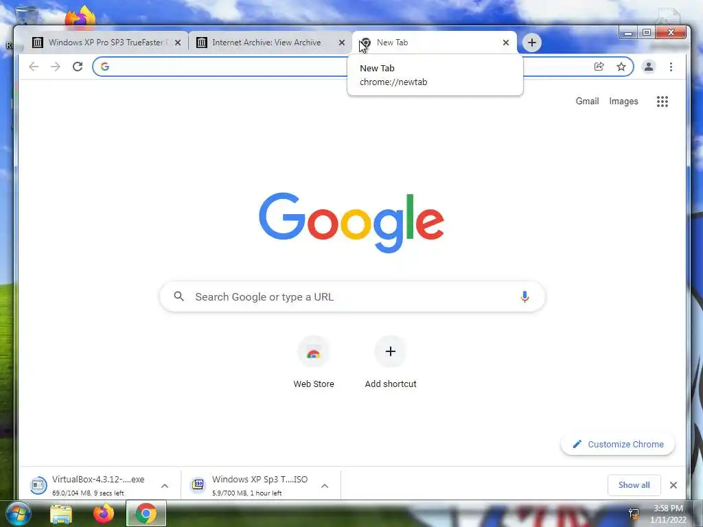Click Show all downloads button
Screen dimensions: 703x527
click(634, 485)
